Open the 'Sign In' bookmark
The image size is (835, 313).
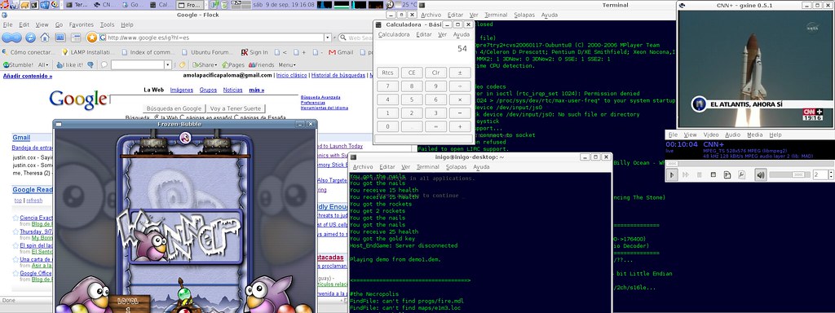(254, 52)
